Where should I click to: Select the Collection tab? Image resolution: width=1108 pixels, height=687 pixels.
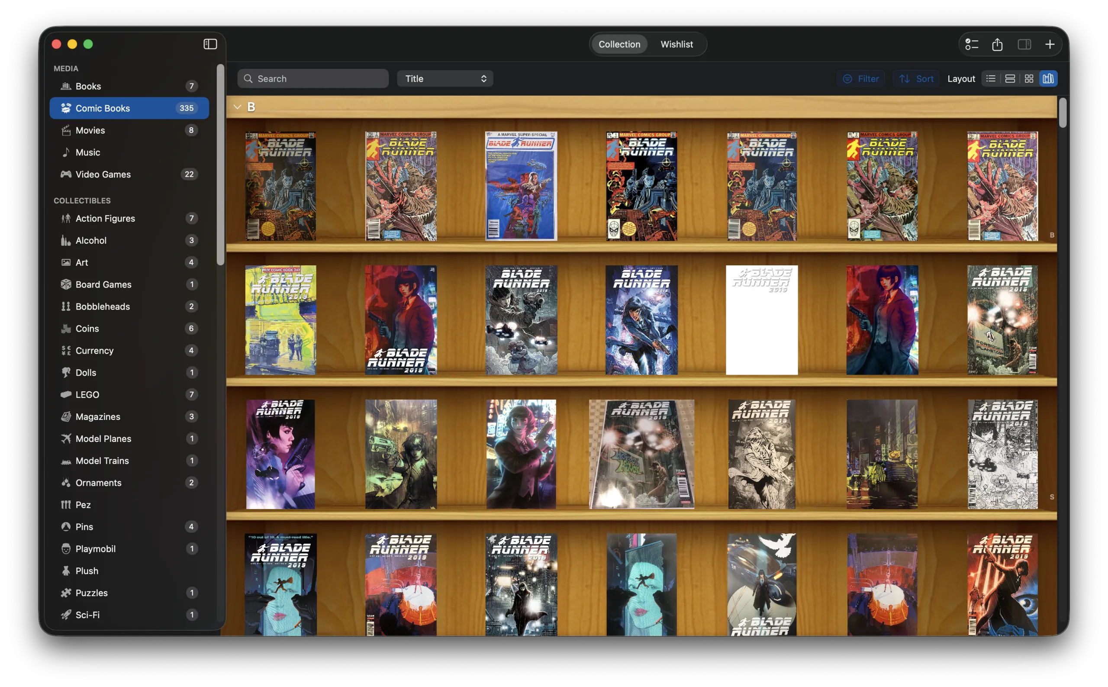[x=619, y=45]
